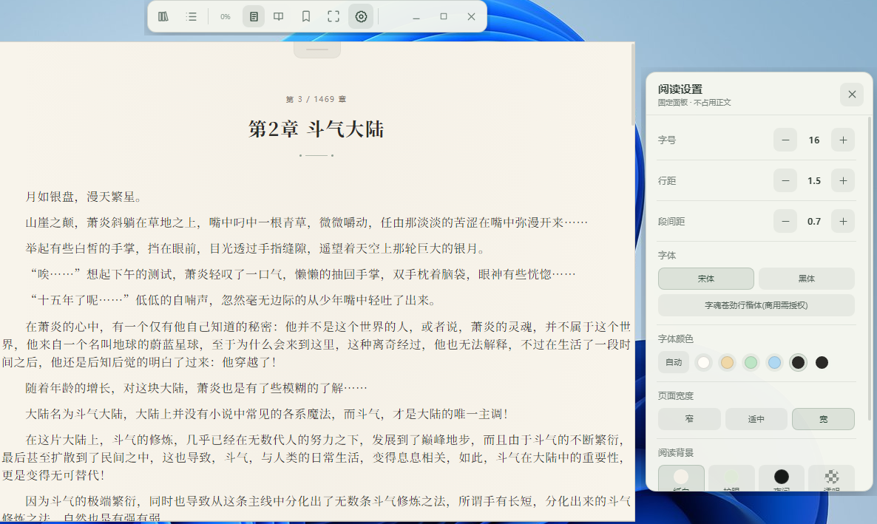Close the 阅读设置 panel

852,95
